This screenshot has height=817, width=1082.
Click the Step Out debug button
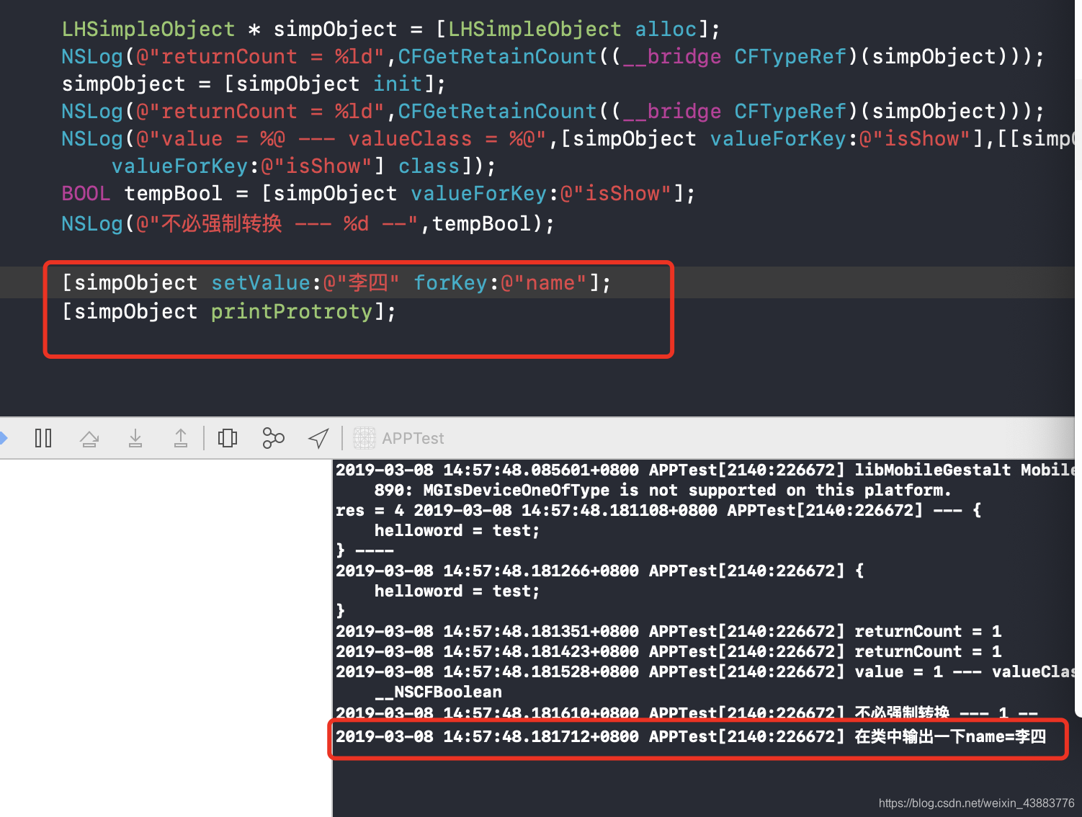[181, 438]
